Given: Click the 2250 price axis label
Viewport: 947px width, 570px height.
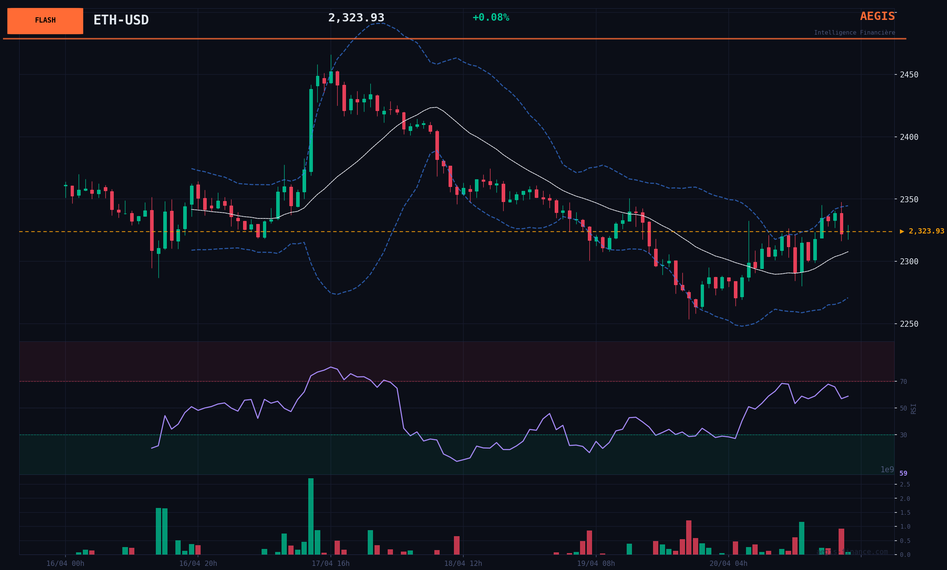Looking at the screenshot, I should pos(909,324).
